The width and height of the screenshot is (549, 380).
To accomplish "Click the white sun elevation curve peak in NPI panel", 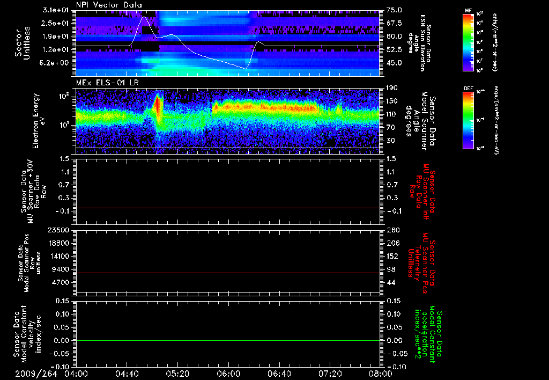I will [144, 17].
